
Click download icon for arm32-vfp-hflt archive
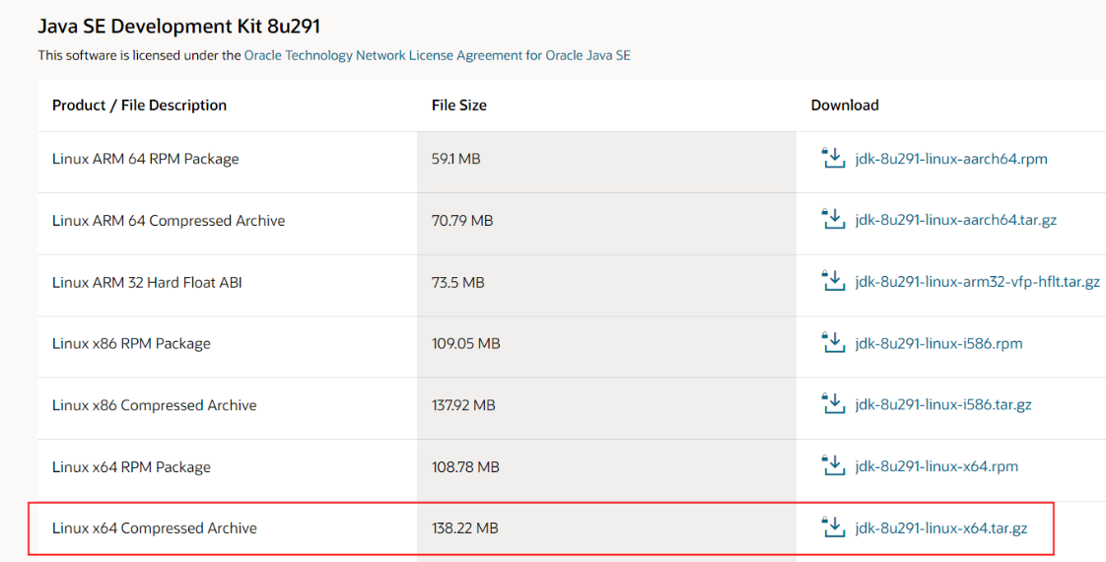click(x=833, y=281)
